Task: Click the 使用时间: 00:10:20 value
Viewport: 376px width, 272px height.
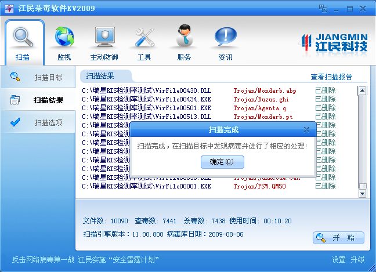Action: [x=261, y=221]
